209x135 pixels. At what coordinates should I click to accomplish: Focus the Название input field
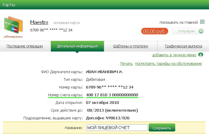click(x=117, y=128)
